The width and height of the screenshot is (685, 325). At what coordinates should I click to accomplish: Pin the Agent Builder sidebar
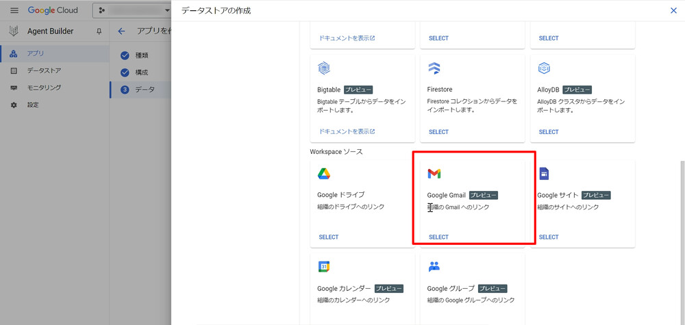99,31
